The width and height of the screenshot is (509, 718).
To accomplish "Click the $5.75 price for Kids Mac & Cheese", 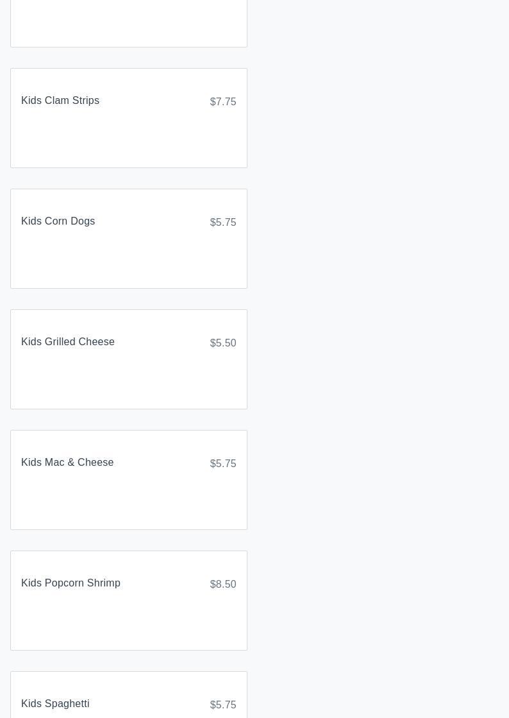I will pyautogui.click(x=223, y=464).
